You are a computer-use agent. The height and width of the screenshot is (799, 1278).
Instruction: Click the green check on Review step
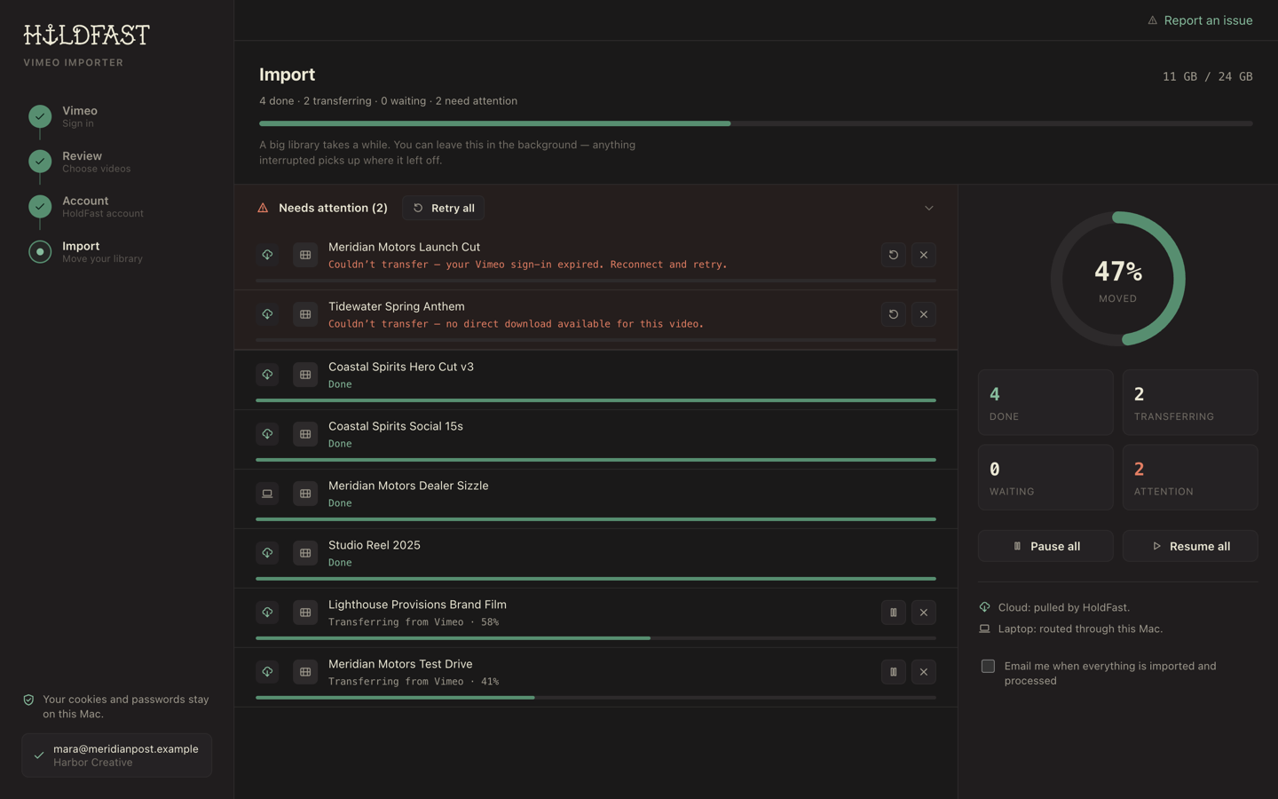click(x=40, y=162)
